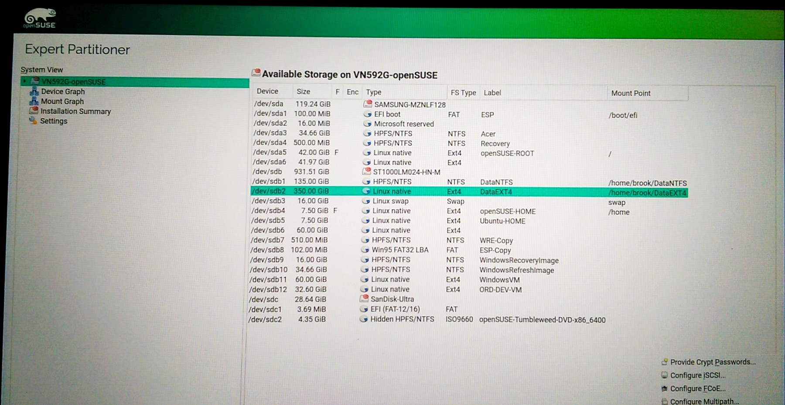Select the /dev/sdb6 row
The height and width of the screenshot is (405, 785).
(469, 230)
